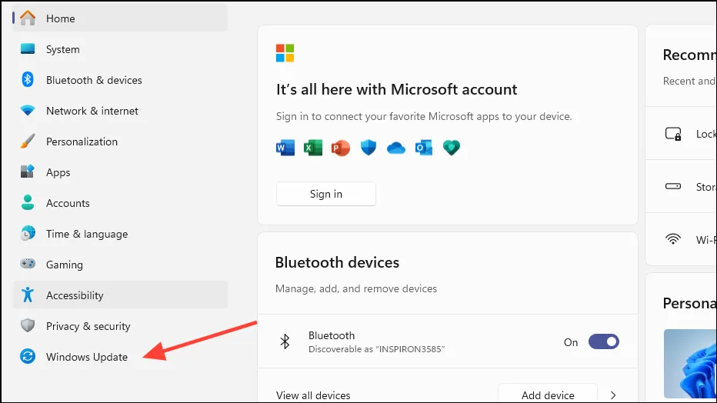The width and height of the screenshot is (717, 403).
Task: Click the Network & internet wifi icon
Action: pyautogui.click(x=28, y=111)
